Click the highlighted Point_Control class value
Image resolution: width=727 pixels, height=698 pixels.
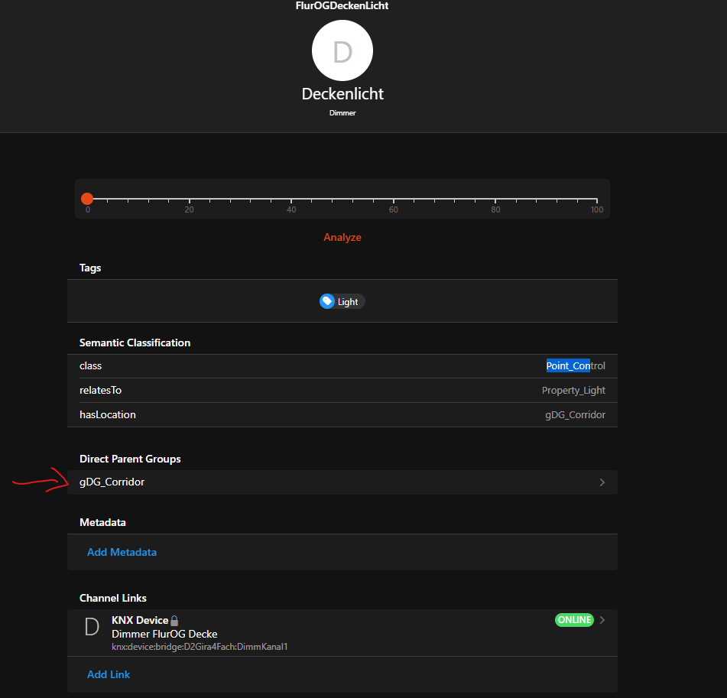click(575, 366)
